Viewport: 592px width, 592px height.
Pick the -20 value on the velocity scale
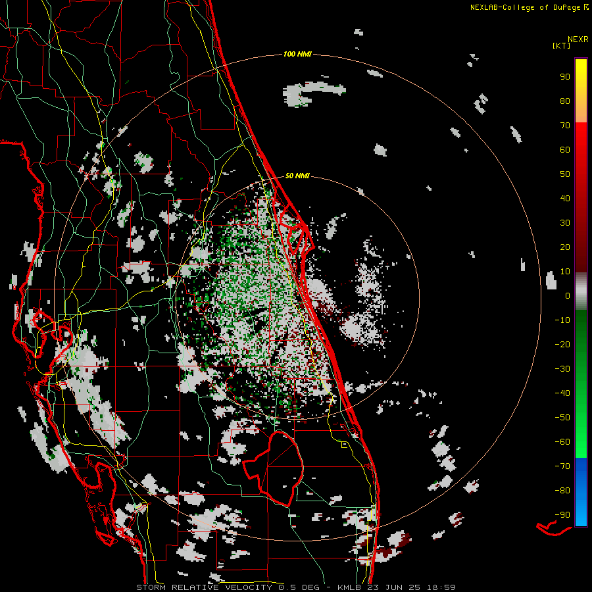pyautogui.click(x=562, y=344)
